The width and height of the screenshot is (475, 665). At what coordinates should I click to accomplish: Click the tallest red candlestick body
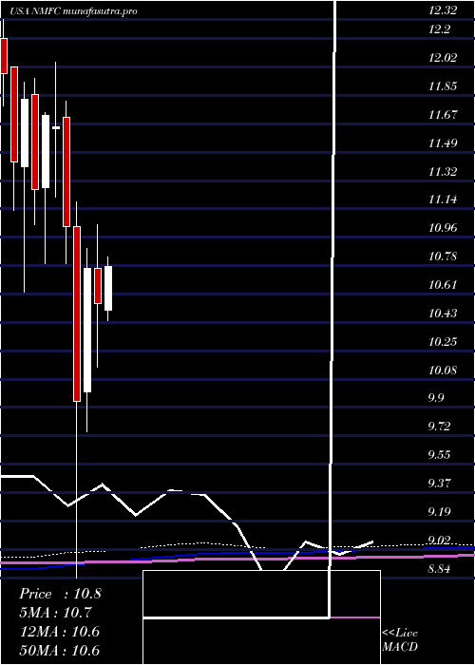(x=77, y=313)
